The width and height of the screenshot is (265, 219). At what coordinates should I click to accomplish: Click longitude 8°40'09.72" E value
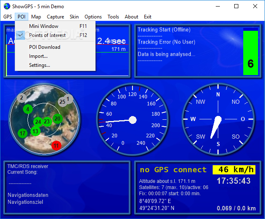(x=155, y=201)
